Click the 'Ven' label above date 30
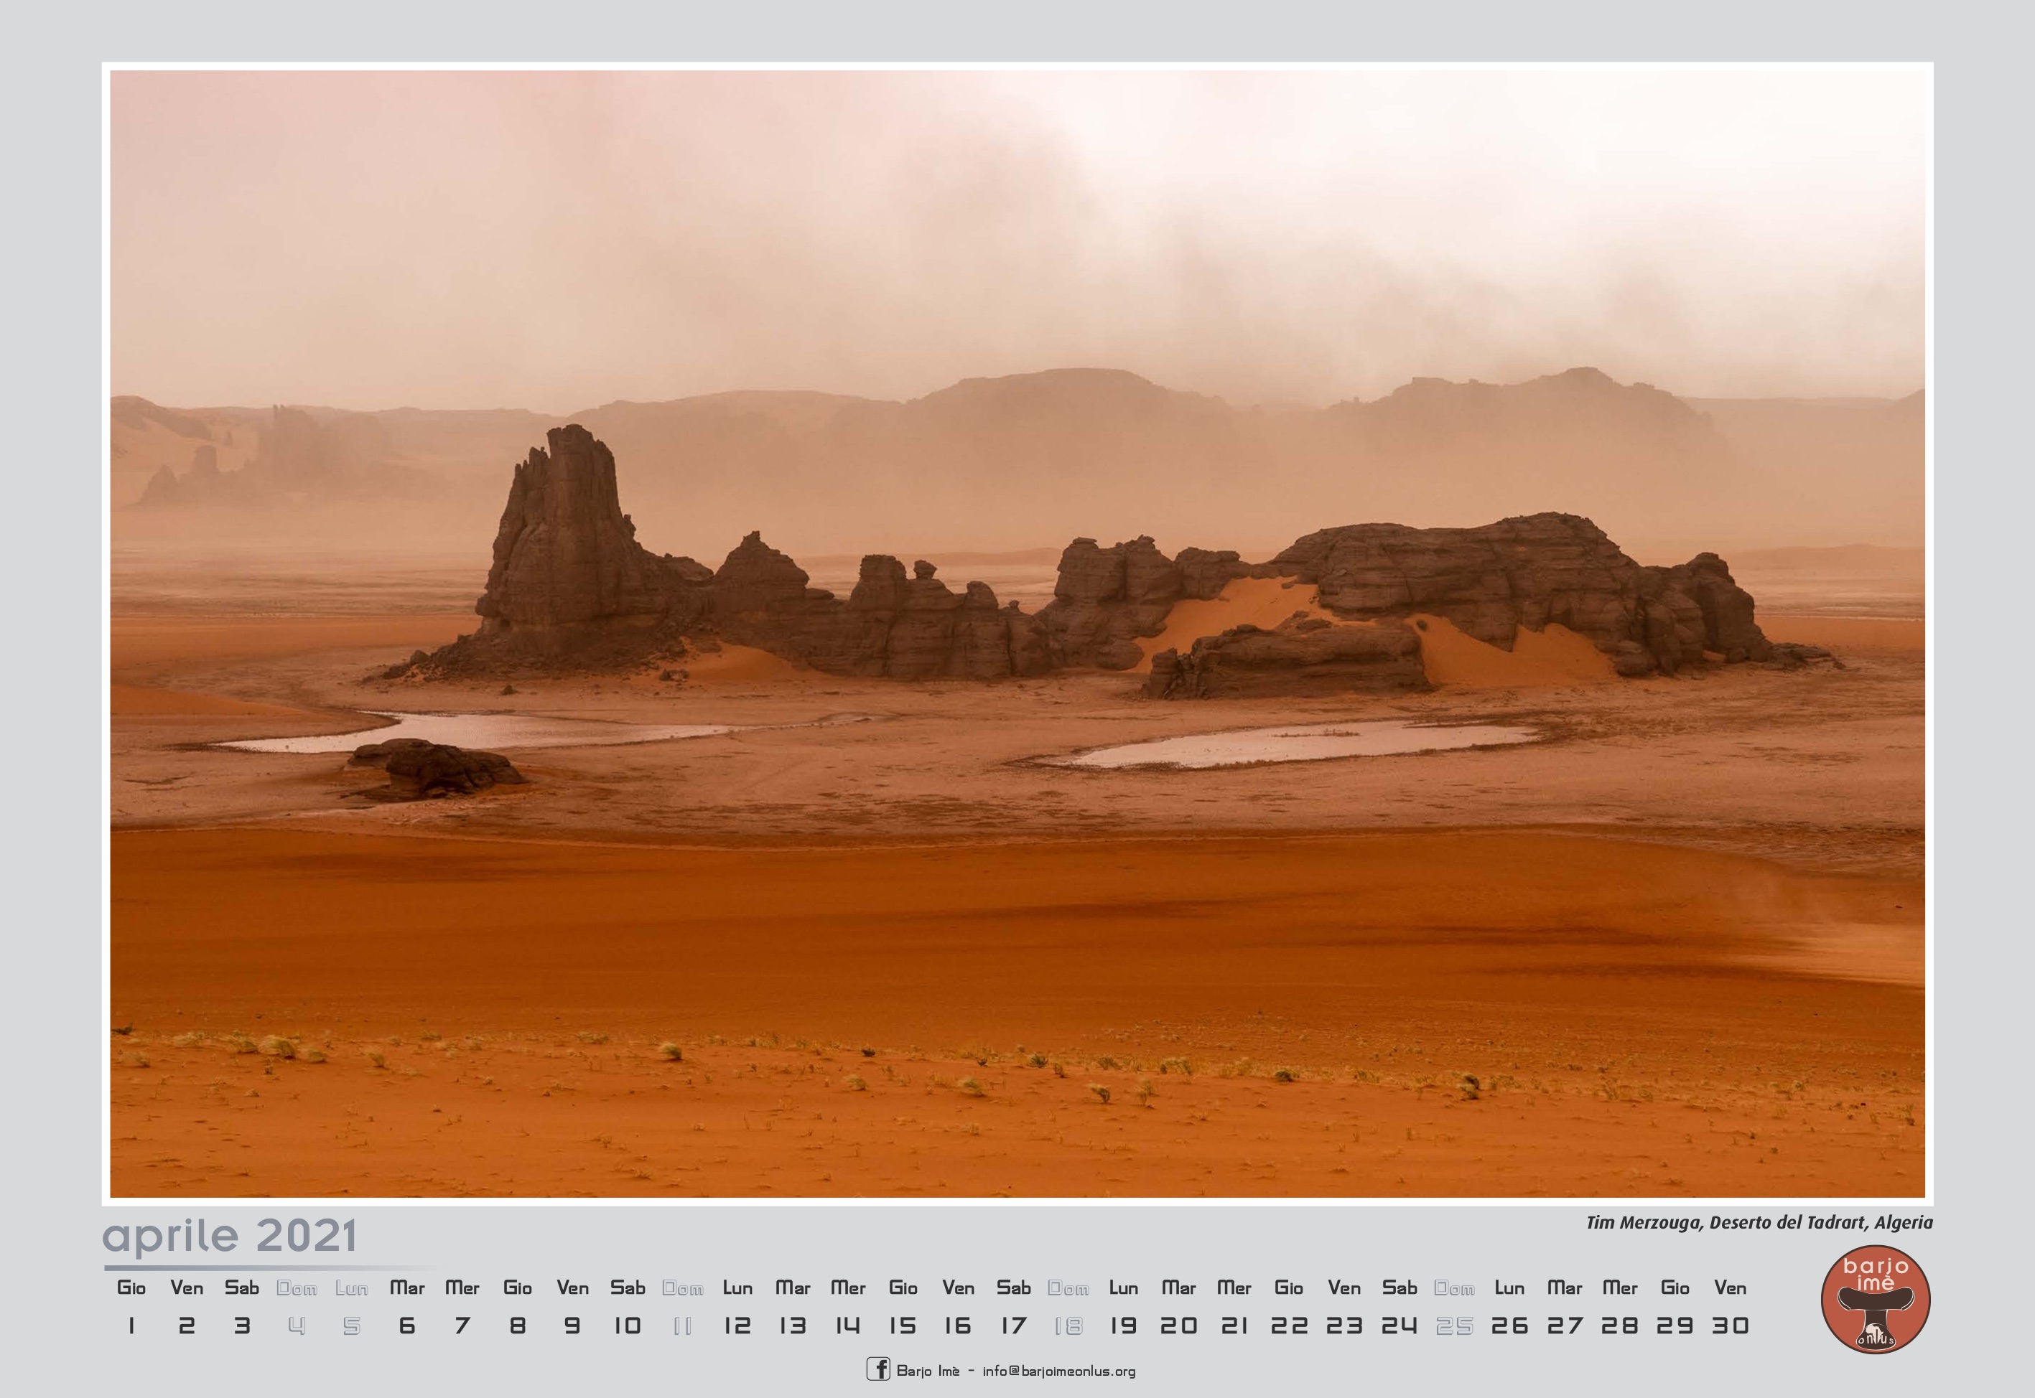The image size is (2035, 1398). (x=1730, y=1287)
